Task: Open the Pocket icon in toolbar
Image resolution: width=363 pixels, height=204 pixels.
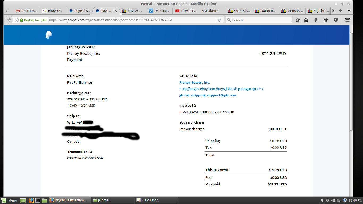Action: 336,20
